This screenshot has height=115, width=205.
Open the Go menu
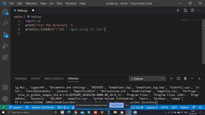52,4
